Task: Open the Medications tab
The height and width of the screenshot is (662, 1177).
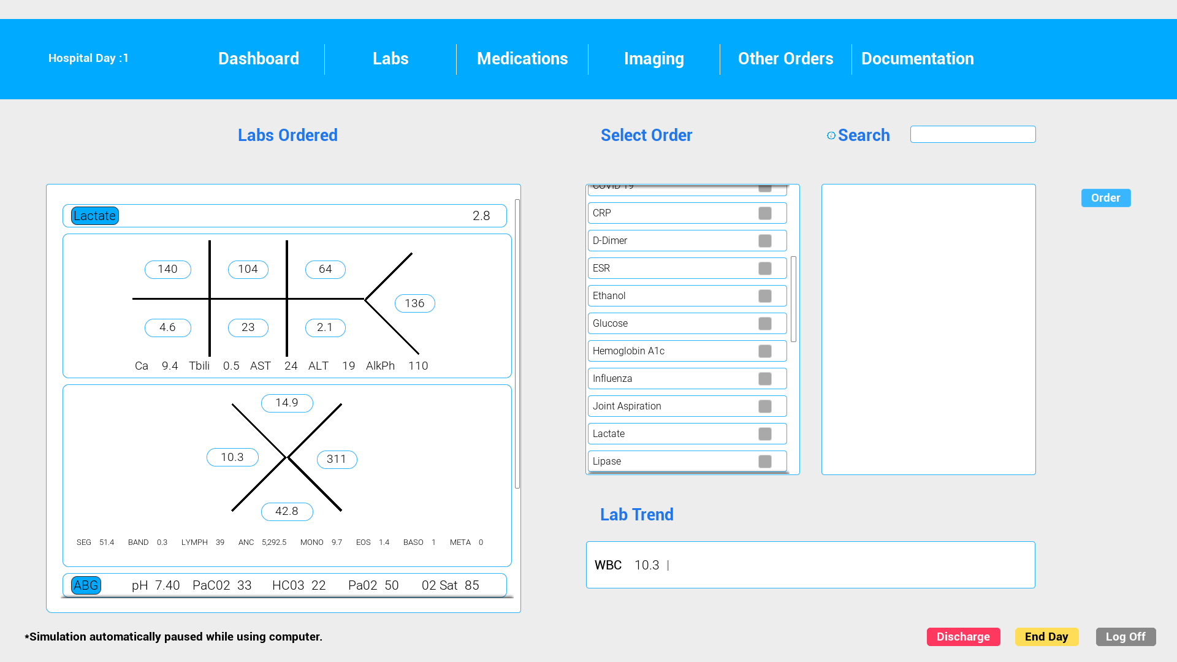Action: [x=522, y=59]
